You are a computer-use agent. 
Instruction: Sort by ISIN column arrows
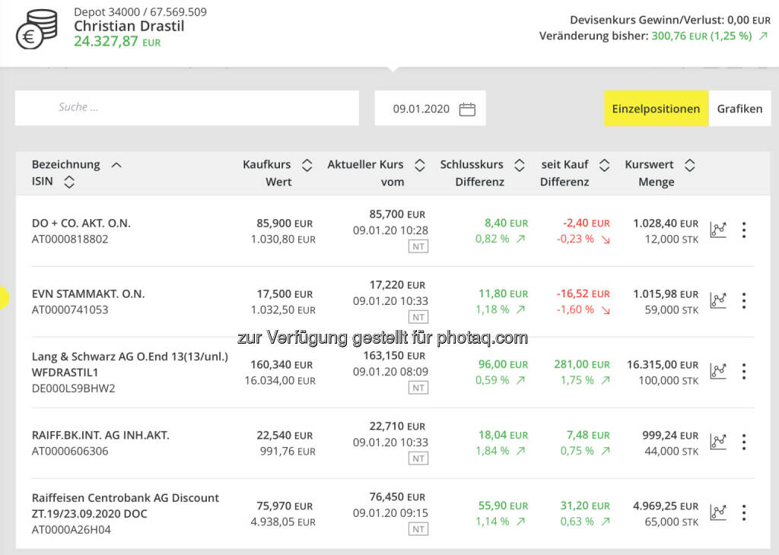[69, 182]
